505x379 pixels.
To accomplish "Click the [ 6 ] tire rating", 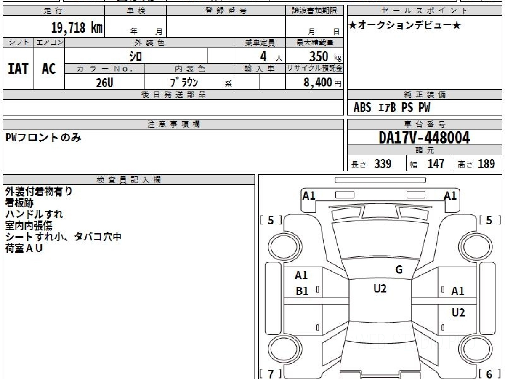I will 489,374.
